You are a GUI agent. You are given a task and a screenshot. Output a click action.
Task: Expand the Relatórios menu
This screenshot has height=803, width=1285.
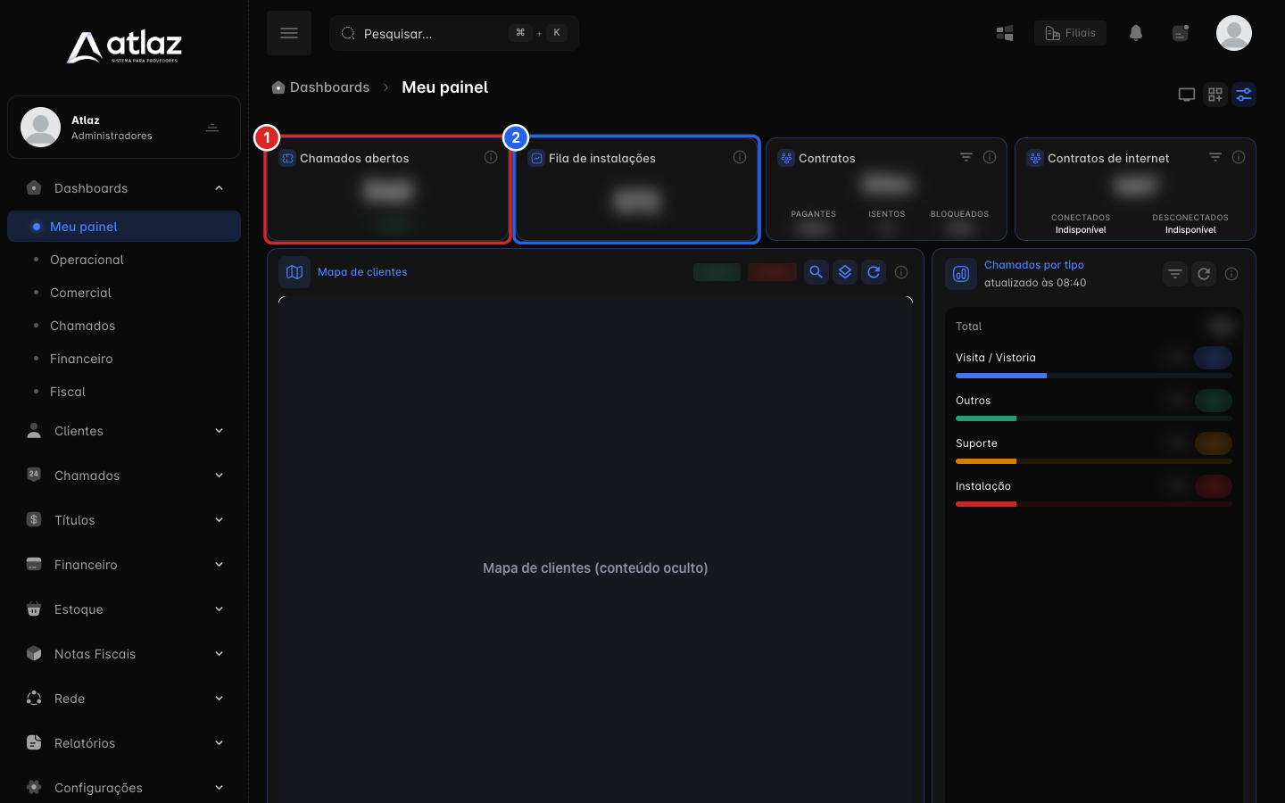[124, 743]
